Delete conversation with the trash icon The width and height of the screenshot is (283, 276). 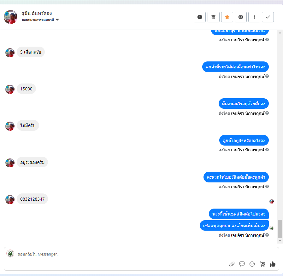click(x=213, y=17)
